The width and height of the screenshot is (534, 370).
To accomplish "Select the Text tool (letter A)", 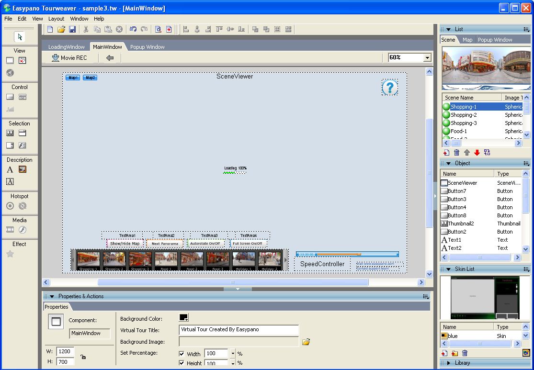I will (x=10, y=169).
